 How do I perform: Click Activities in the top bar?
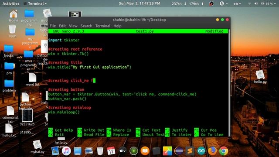11,3
